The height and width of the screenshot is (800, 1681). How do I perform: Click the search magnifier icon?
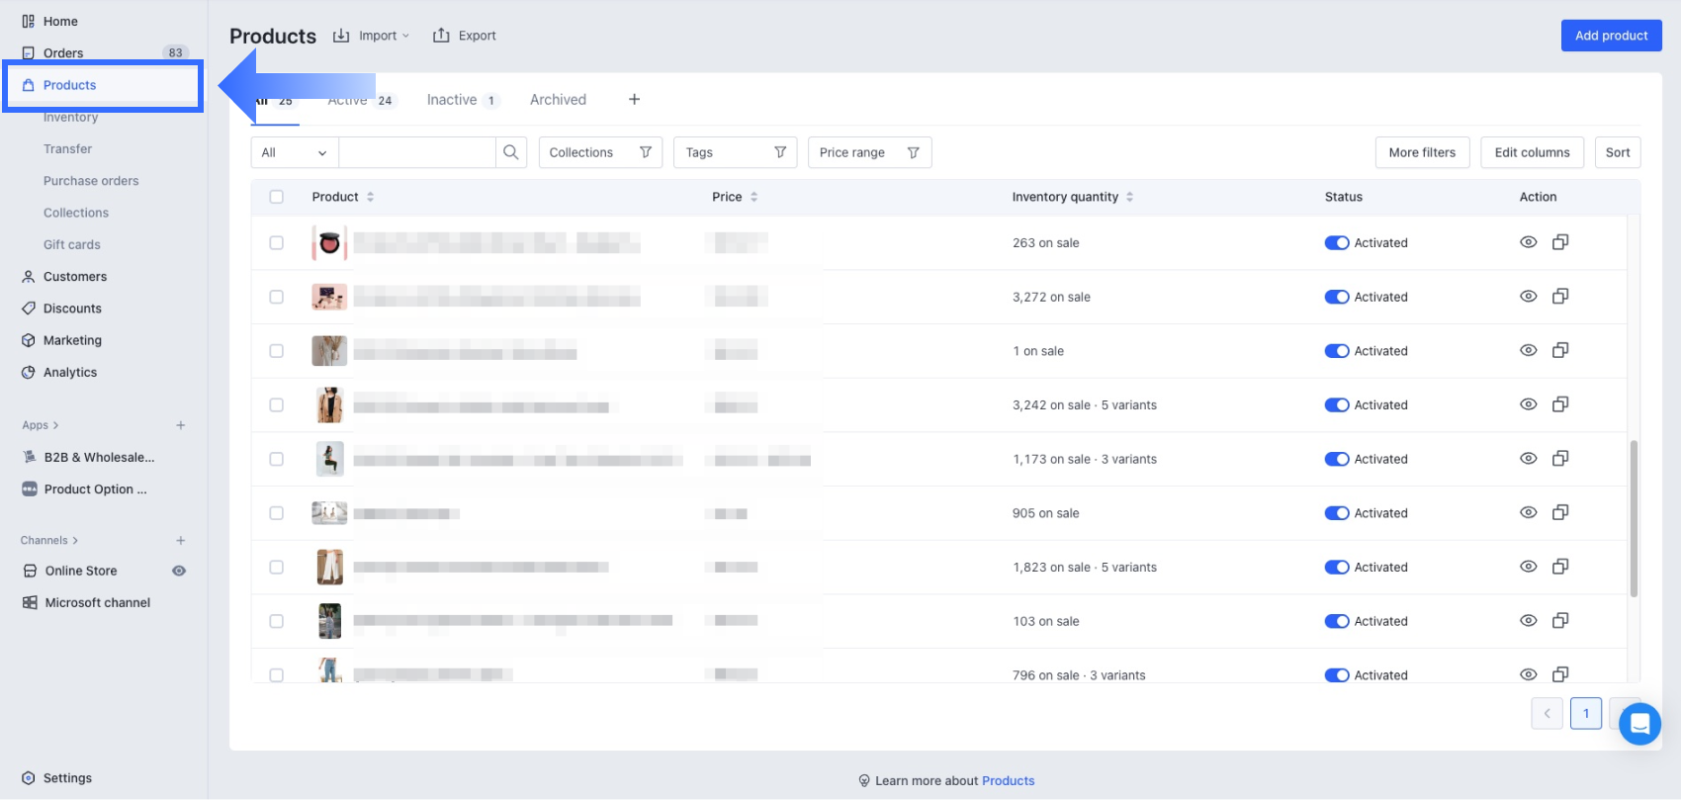510,152
